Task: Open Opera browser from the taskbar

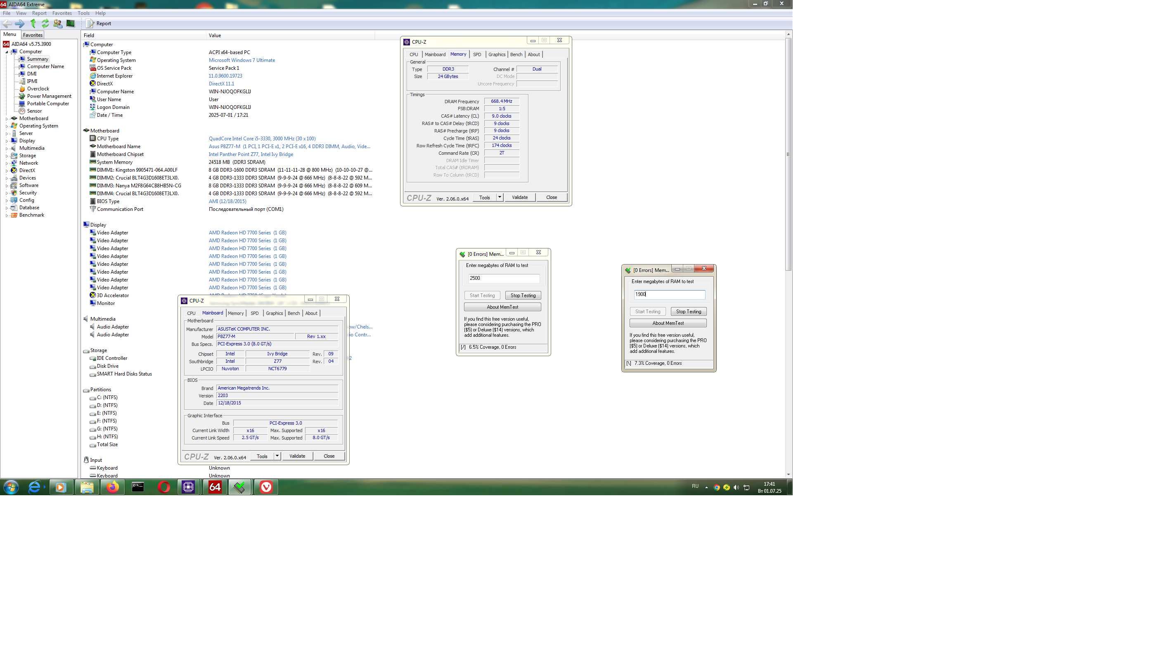Action: click(164, 487)
